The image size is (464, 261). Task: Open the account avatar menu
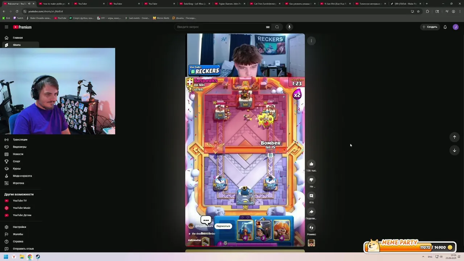pos(456,27)
